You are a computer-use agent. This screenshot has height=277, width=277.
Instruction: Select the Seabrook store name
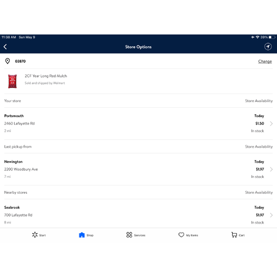click(12, 207)
